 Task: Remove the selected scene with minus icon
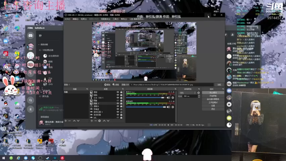click(69, 121)
